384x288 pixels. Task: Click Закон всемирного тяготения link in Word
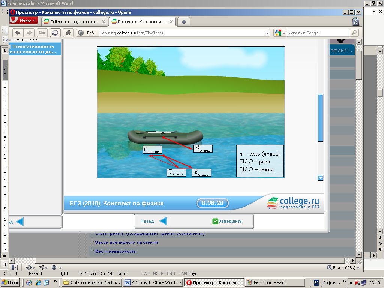[x=126, y=242]
